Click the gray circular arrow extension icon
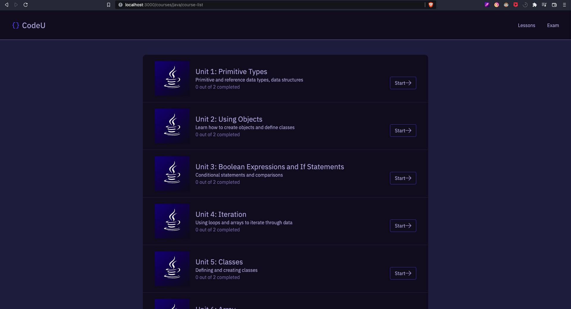571x309 pixels. [x=525, y=5]
